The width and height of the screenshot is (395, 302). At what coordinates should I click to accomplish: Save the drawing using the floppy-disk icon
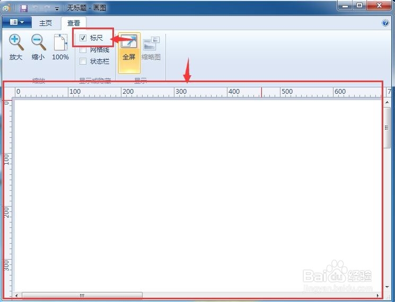[x=24, y=8]
